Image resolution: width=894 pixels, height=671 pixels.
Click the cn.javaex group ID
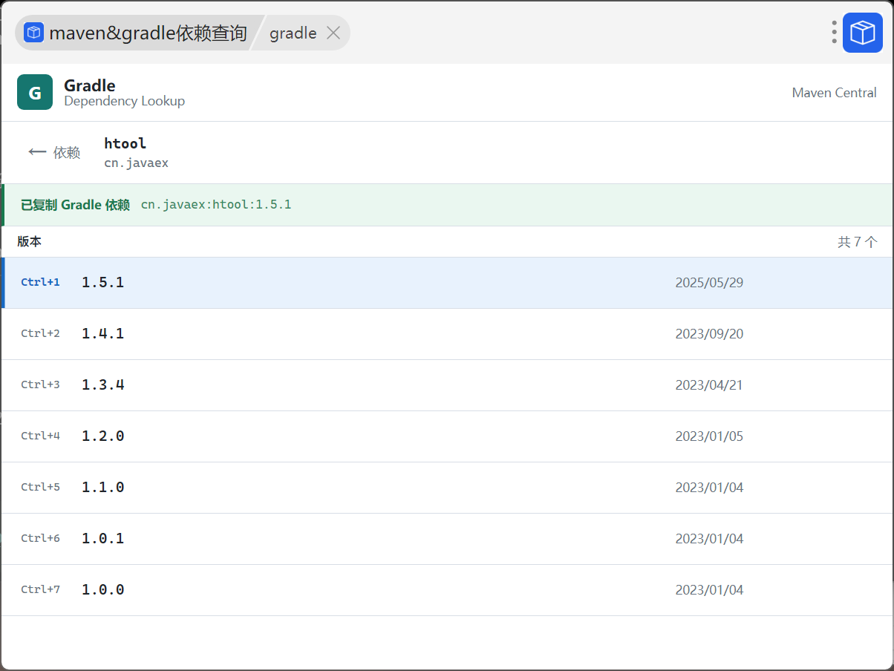coord(137,163)
